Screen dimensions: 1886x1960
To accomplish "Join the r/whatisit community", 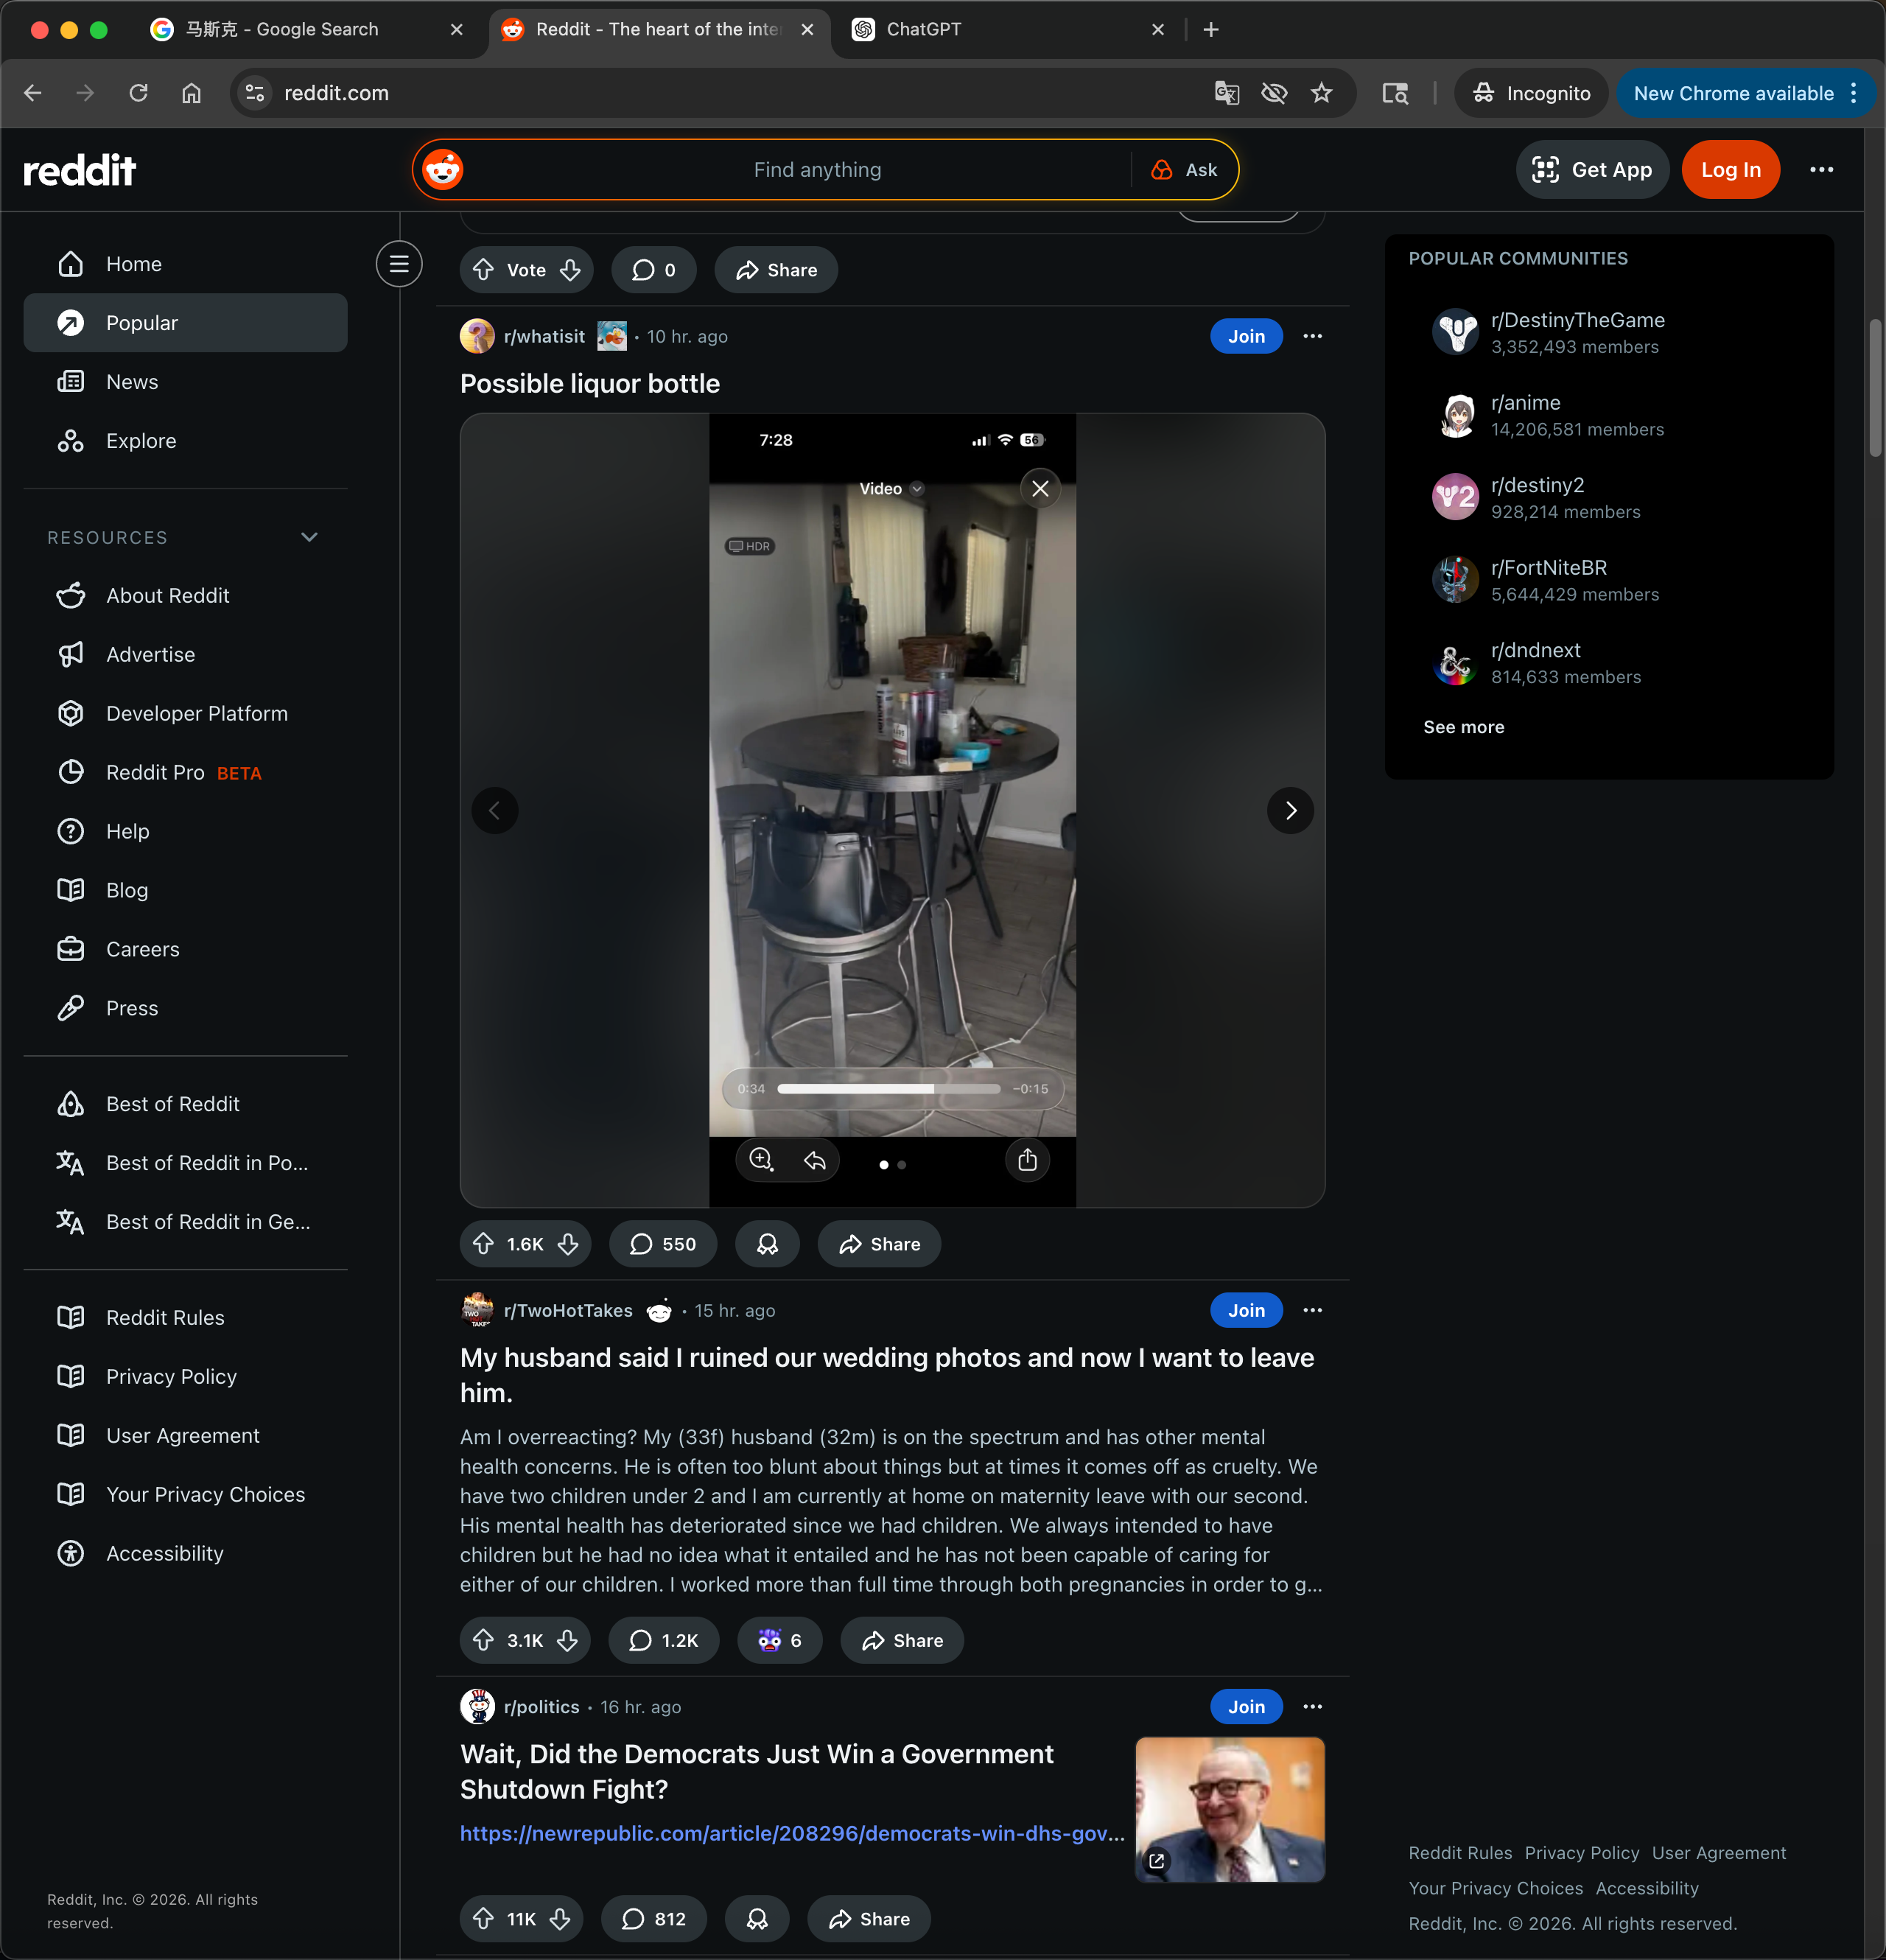I will 1245,336.
